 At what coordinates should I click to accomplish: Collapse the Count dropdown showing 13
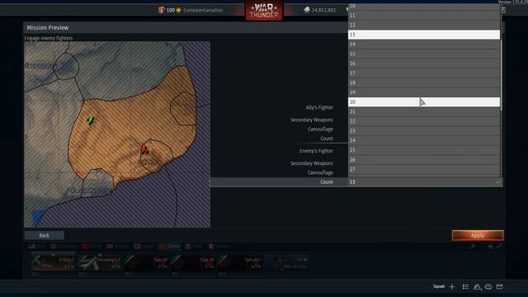[425, 181]
